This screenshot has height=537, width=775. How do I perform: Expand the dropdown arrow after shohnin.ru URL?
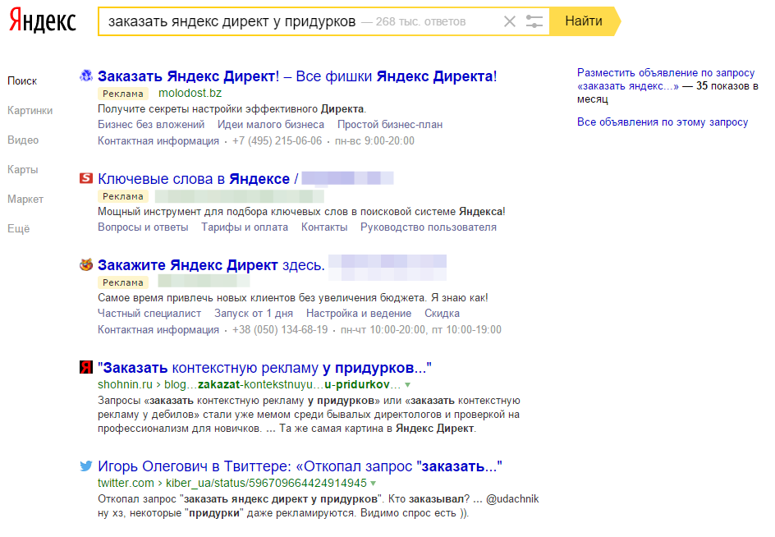click(407, 385)
